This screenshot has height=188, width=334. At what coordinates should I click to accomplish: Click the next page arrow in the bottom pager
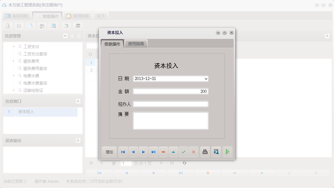pos(161,163)
